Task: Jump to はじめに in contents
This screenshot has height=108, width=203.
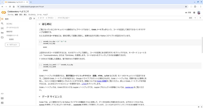Action: 9,24
